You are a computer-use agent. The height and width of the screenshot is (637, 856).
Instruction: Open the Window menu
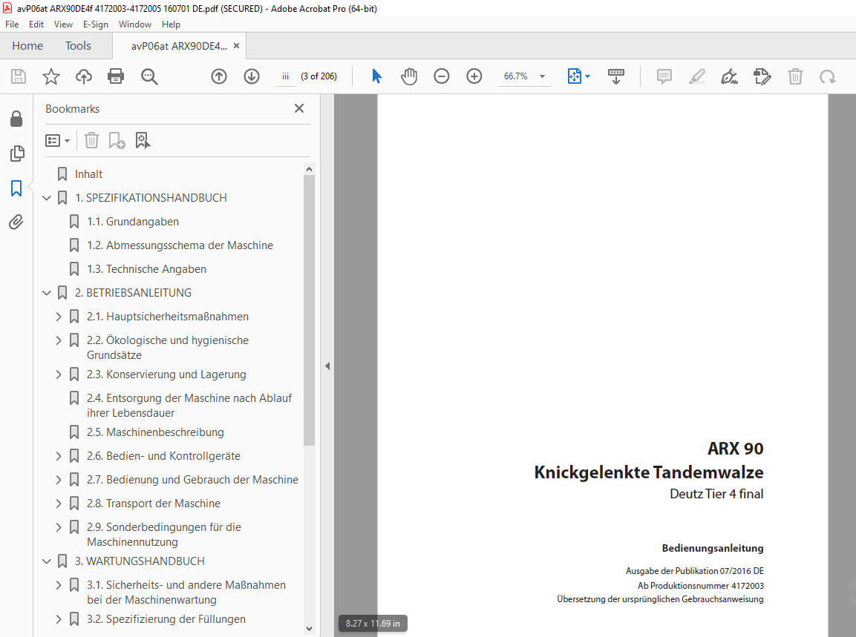click(x=135, y=24)
